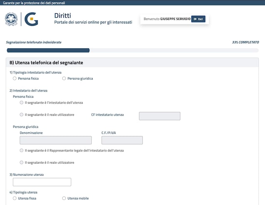Select 'Rappresentante legale dell'intestatario' option
The height and width of the screenshot is (205, 265).
pos(22,150)
